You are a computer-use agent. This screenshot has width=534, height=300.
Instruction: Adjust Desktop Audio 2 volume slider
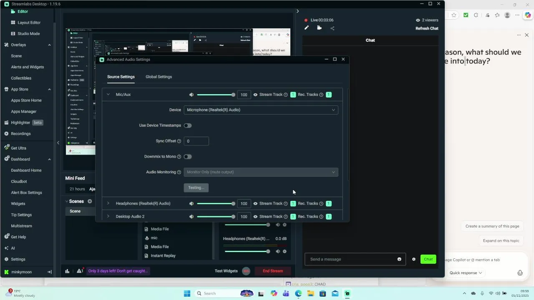point(216,217)
